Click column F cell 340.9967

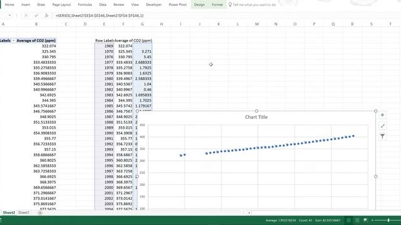coord(123,89)
